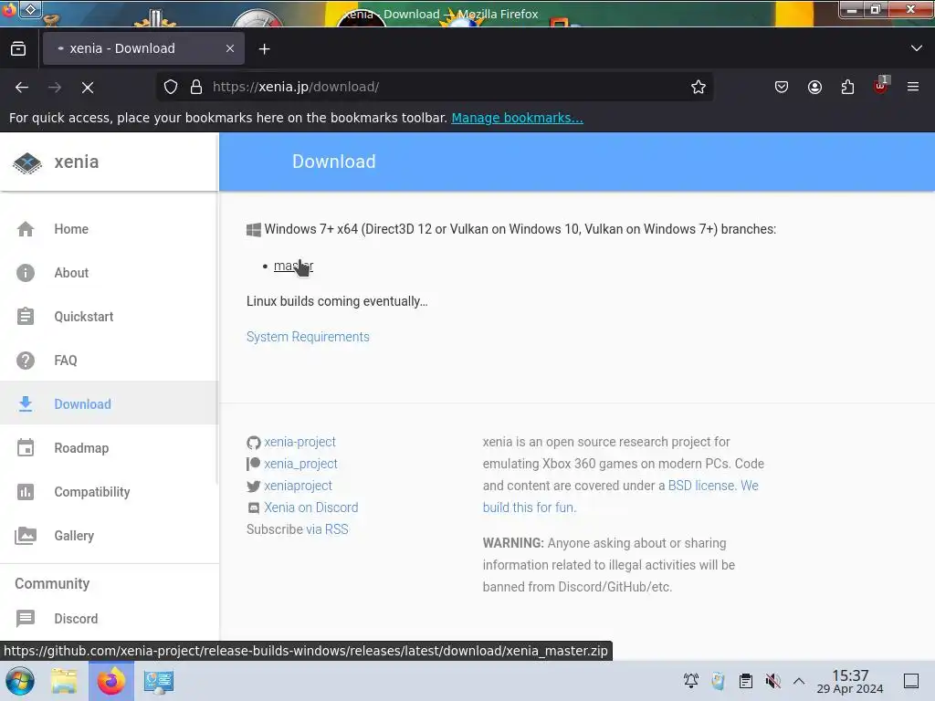Open the Quickstart clipboard icon
The height and width of the screenshot is (701, 935).
tap(25, 317)
